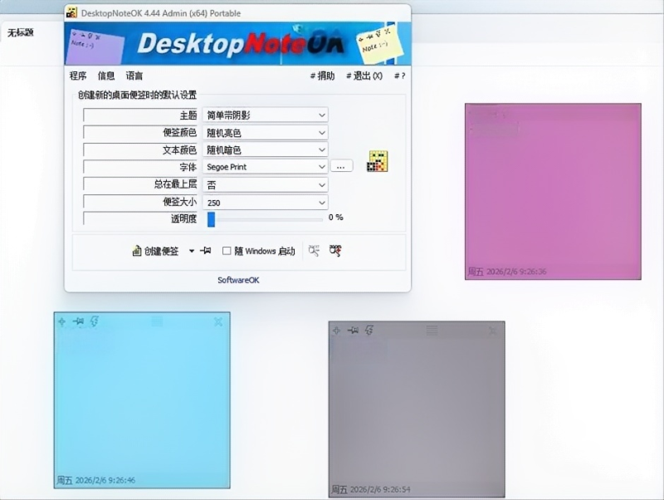Click the 总在最上层 label field
The image size is (664, 500).
[140, 184]
